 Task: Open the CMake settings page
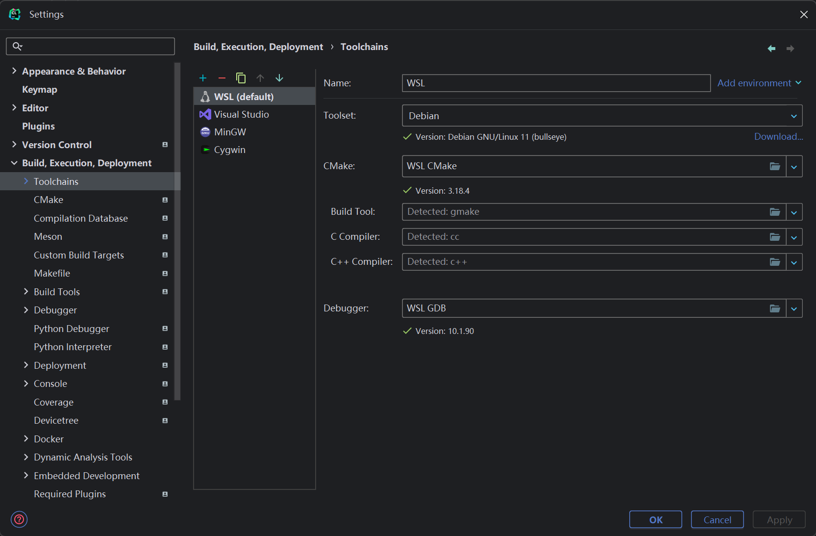point(49,200)
